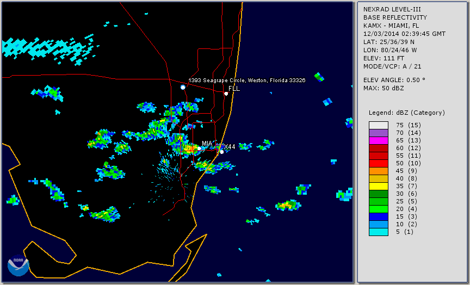Click the 'FLL' map label
470x285 pixels.
coord(234,89)
